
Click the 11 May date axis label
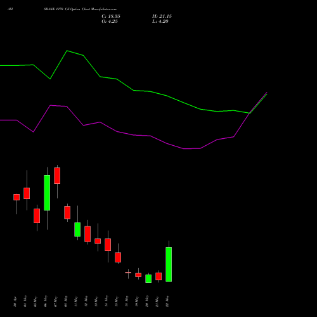(x=76, y=301)
